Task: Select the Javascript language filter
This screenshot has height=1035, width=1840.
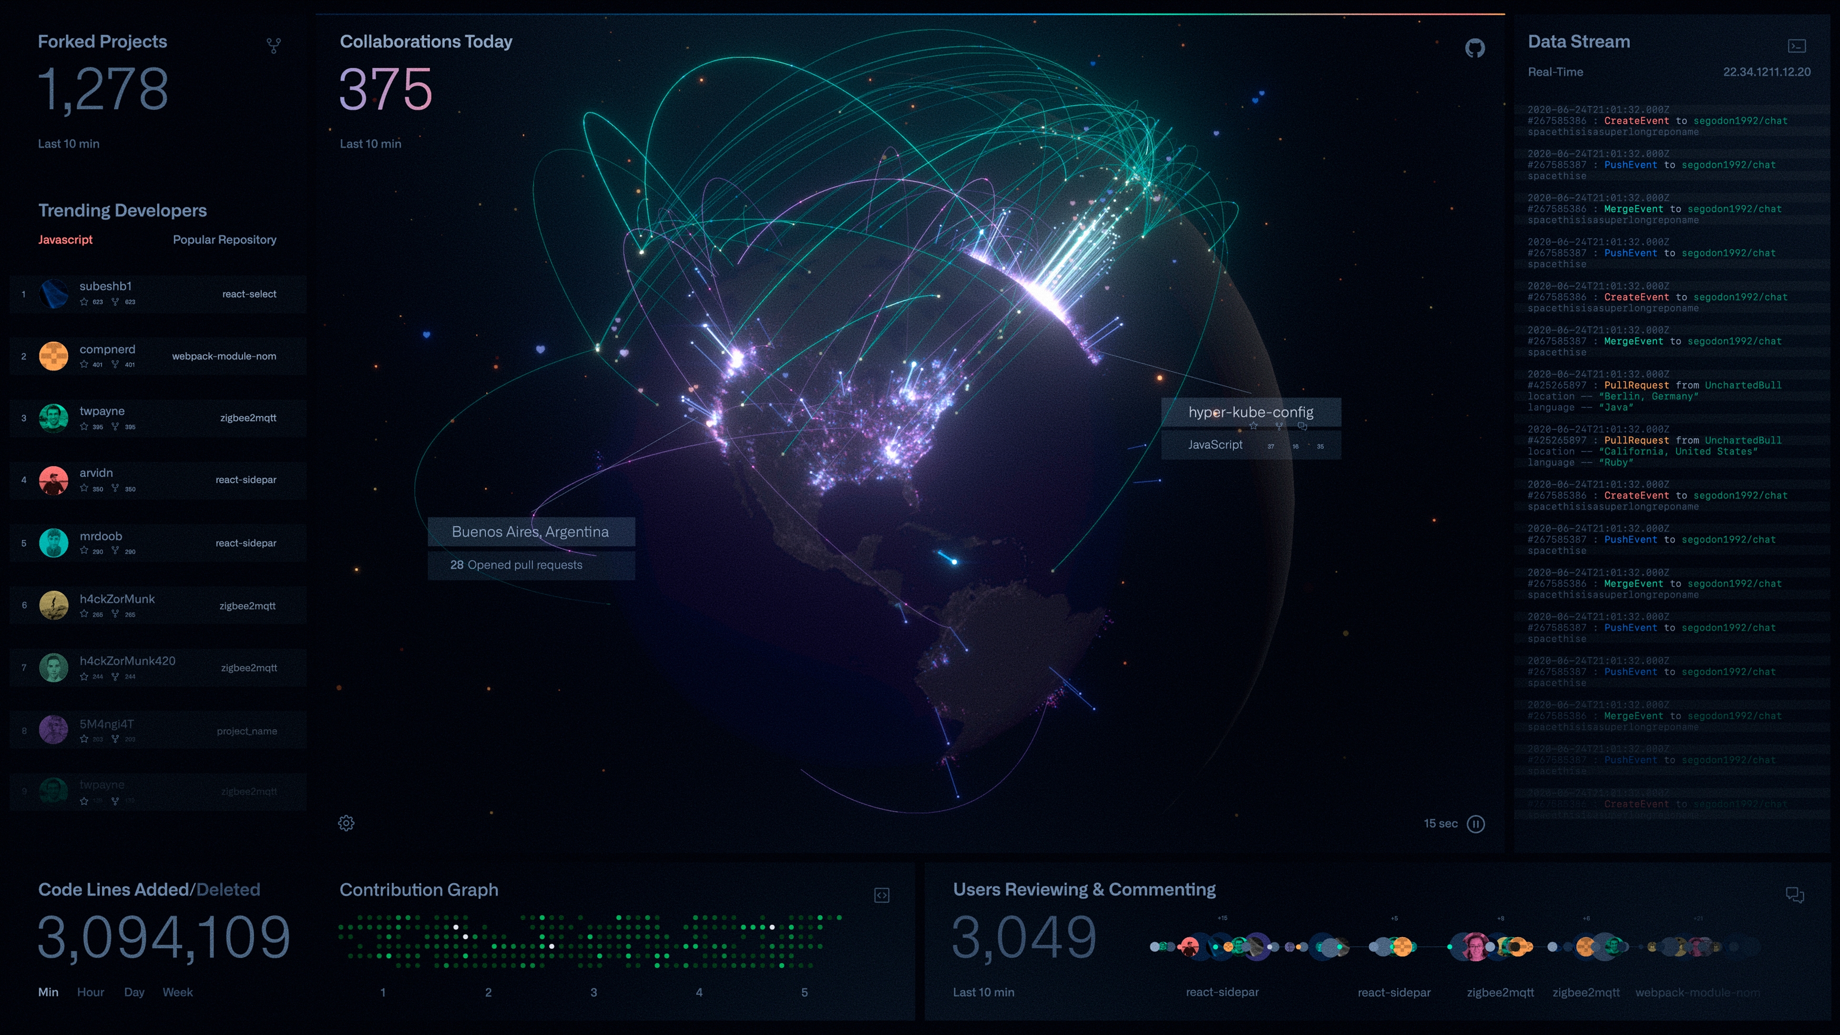Action: tap(65, 239)
